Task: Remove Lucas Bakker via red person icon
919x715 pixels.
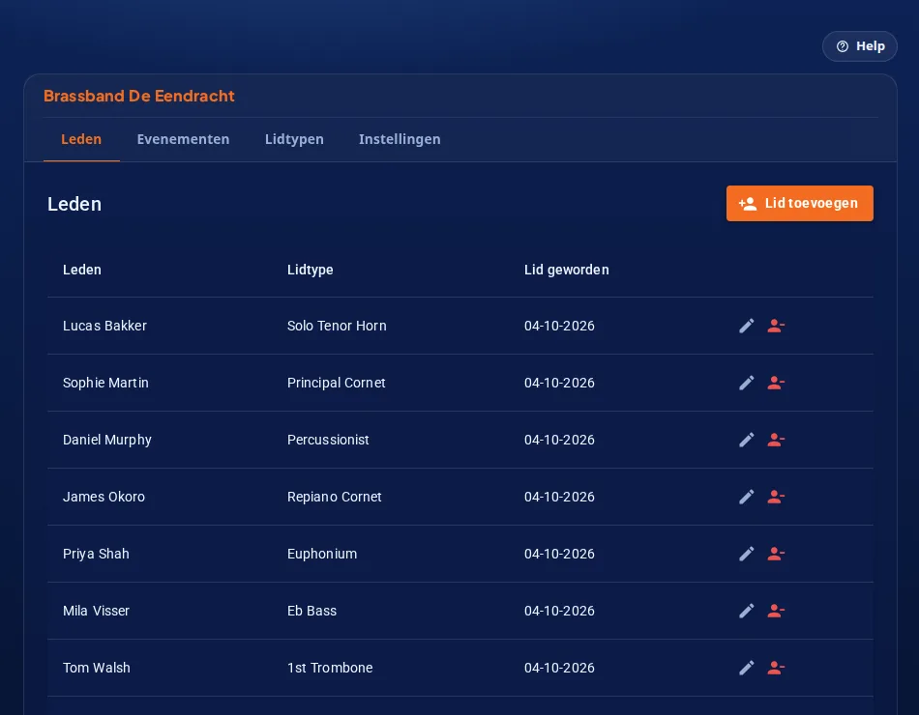Action: pos(776,326)
